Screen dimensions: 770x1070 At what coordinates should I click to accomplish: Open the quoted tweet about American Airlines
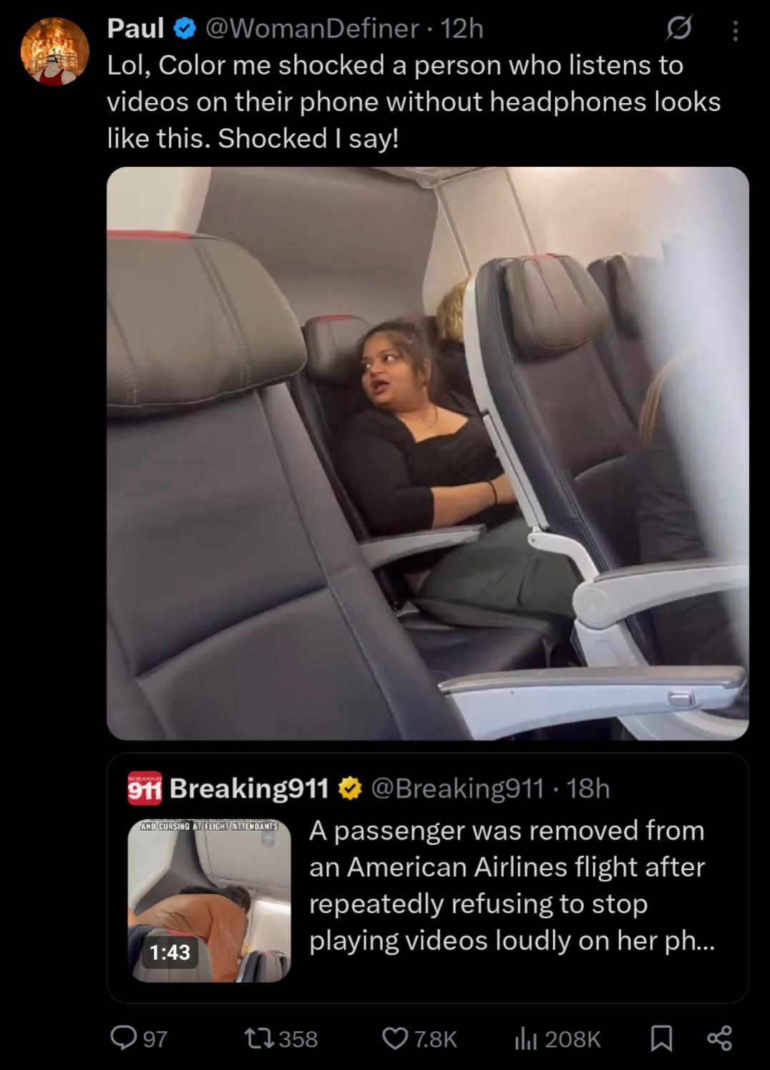(428, 878)
